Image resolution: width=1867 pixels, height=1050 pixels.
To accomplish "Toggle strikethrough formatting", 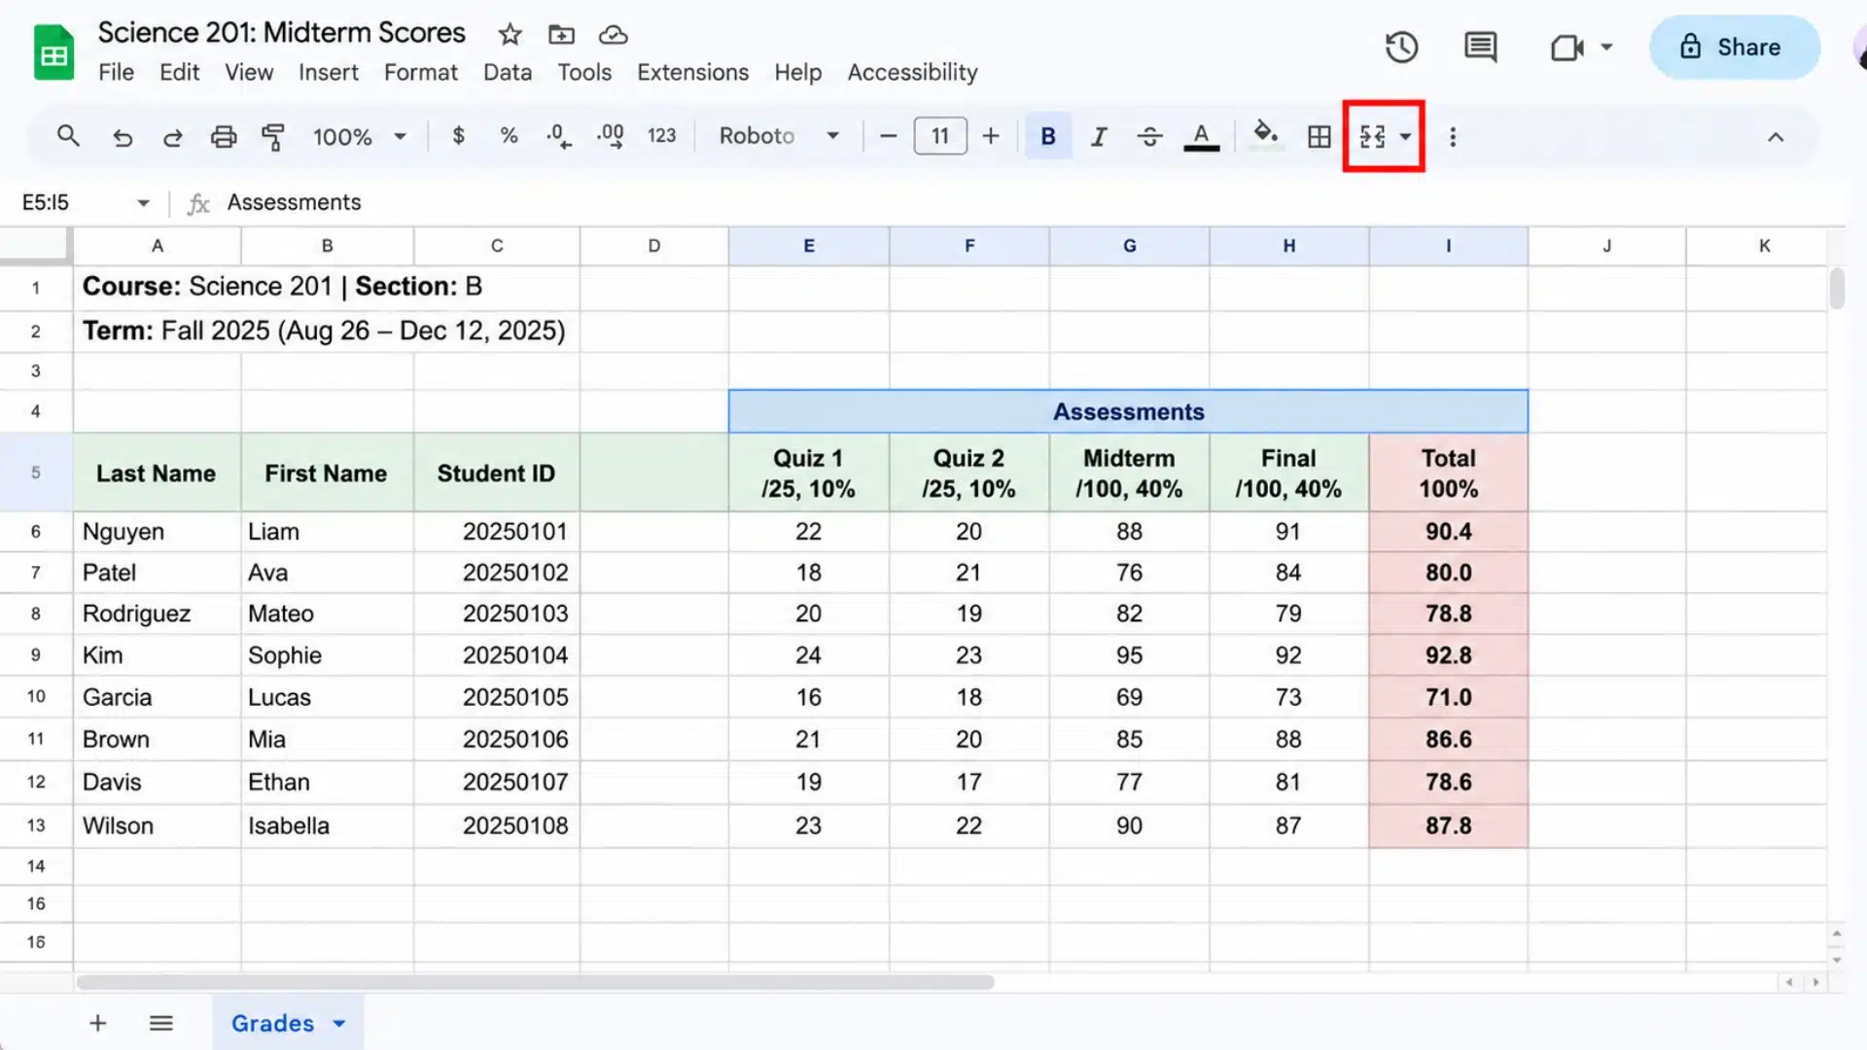I will click(x=1149, y=137).
